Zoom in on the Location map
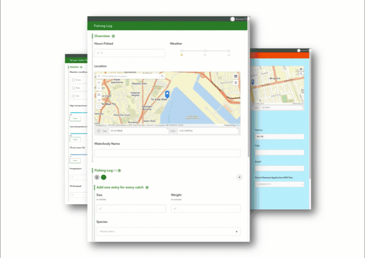365x258 pixels. tap(99, 83)
